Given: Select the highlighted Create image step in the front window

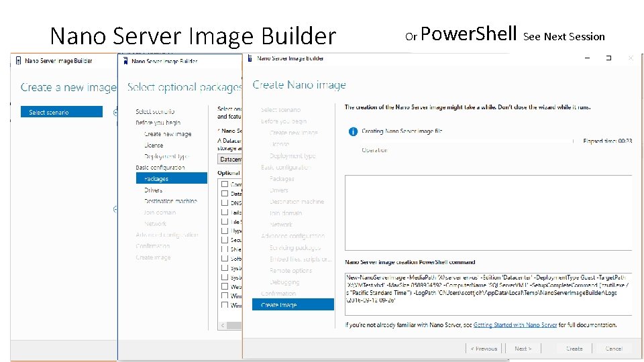Looking at the screenshot, I should click(293, 304).
